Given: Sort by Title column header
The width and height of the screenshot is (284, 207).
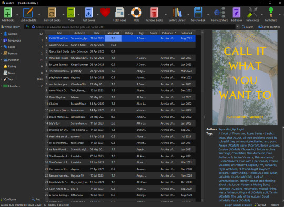Looking at the screenshot, I should [x=59, y=33].
